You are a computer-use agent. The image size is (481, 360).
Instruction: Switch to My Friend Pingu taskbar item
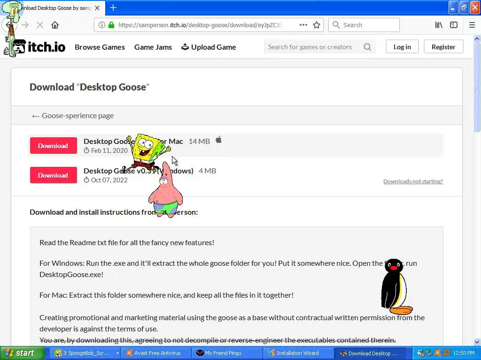pyautogui.click(x=228, y=353)
